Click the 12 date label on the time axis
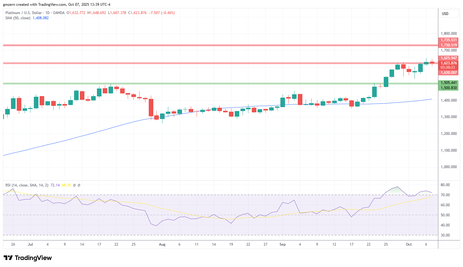This screenshot has width=463, height=267. coord(334,244)
